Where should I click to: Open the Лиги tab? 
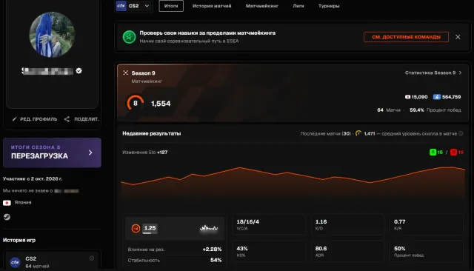pyautogui.click(x=298, y=6)
